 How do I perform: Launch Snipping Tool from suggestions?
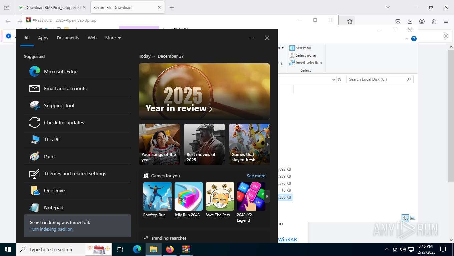pyautogui.click(x=77, y=105)
